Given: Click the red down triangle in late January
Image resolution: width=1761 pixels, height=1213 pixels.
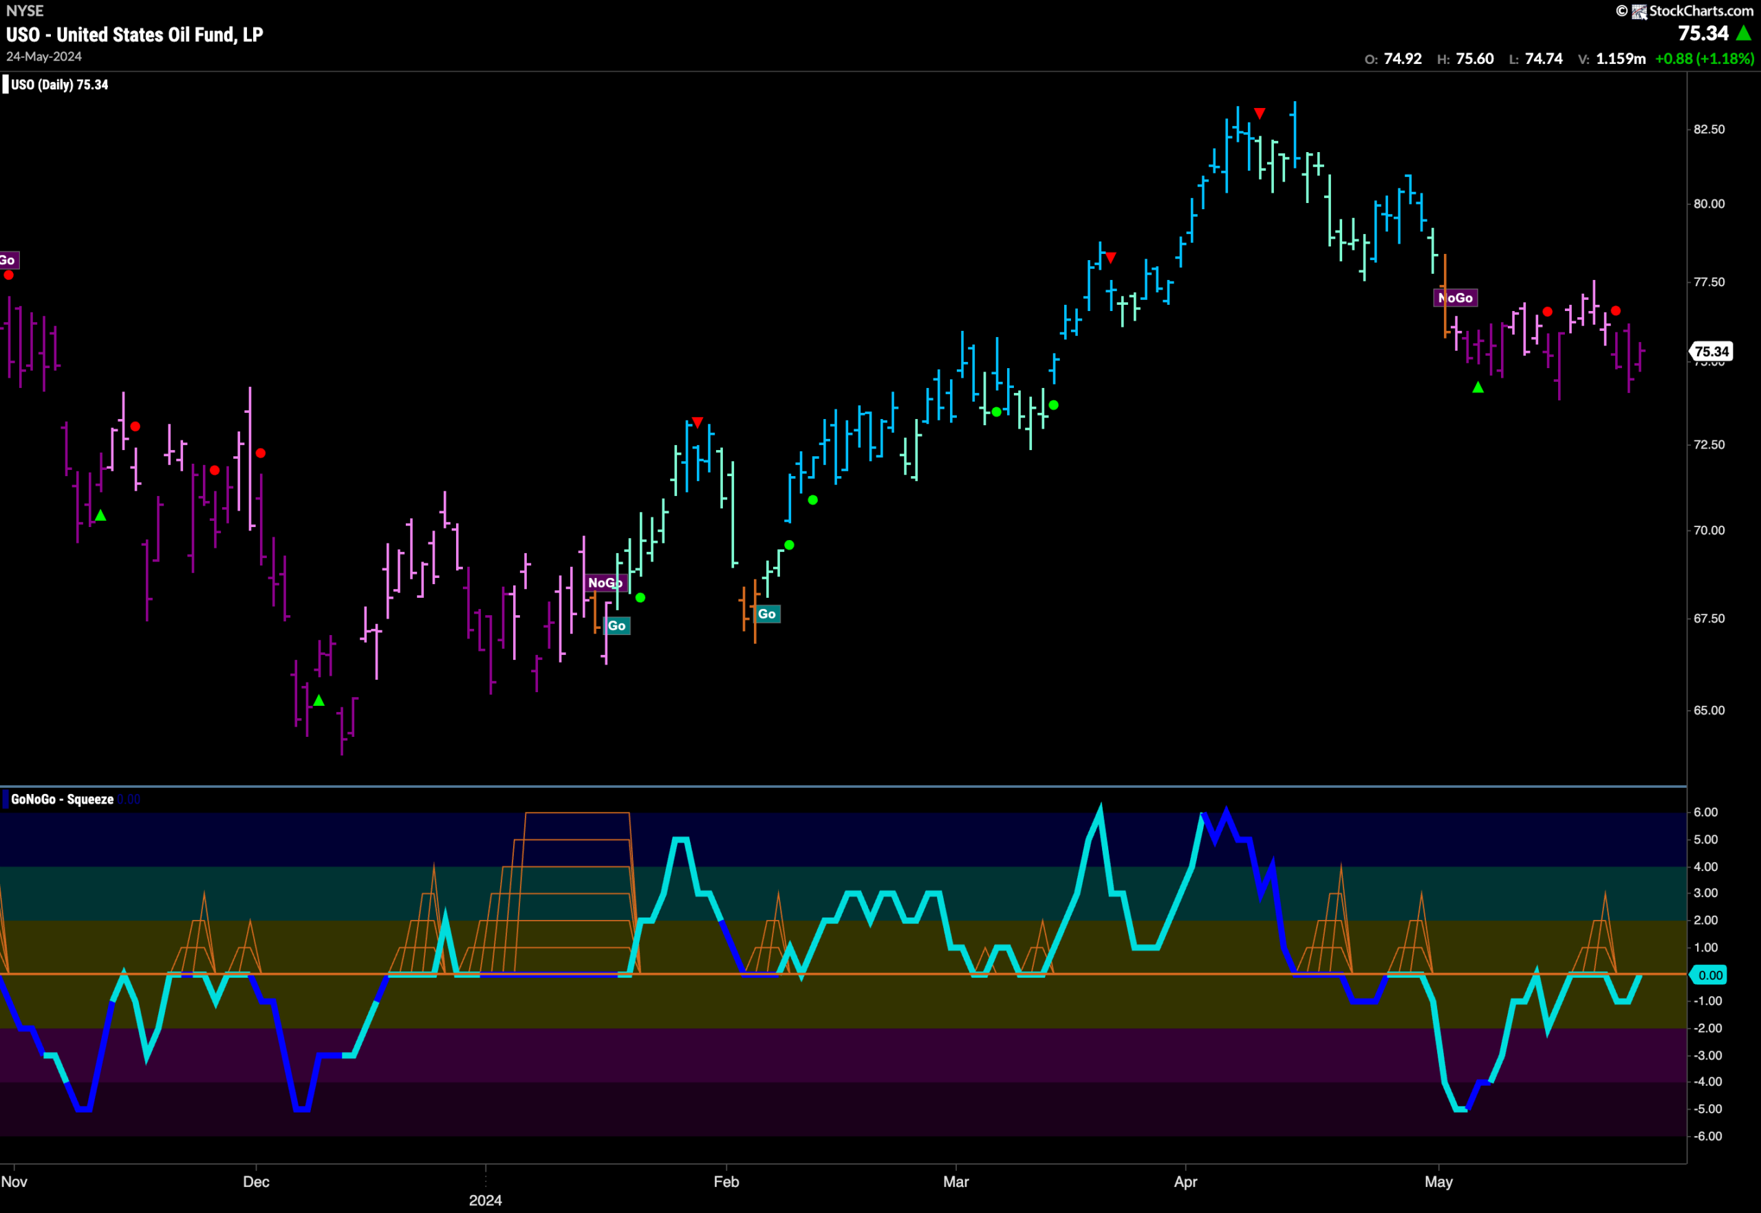Looking at the screenshot, I should pyautogui.click(x=698, y=422).
